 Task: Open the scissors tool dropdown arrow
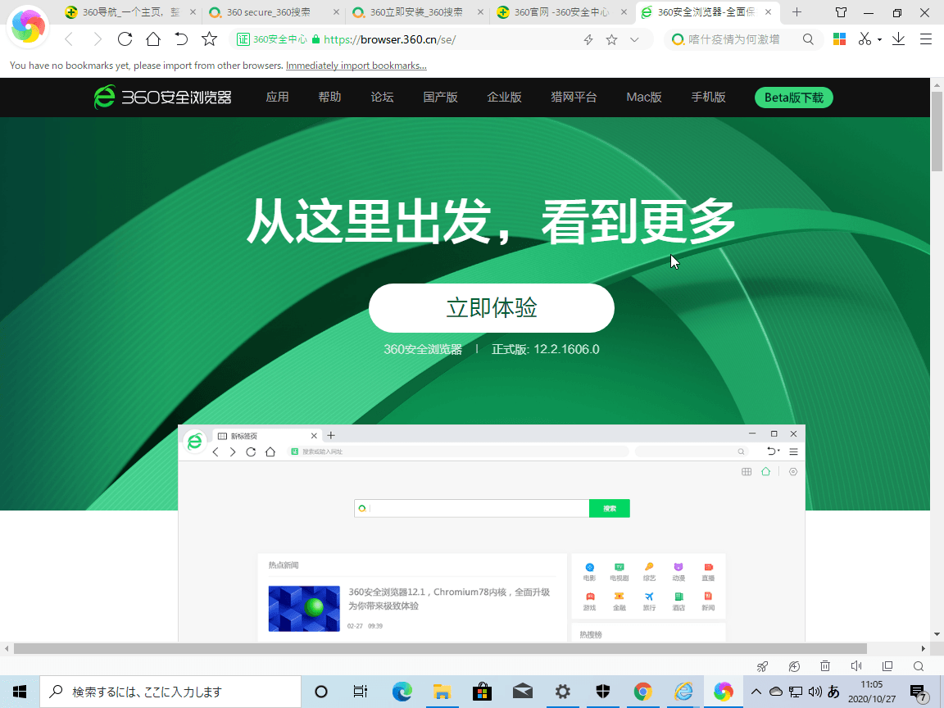(879, 39)
